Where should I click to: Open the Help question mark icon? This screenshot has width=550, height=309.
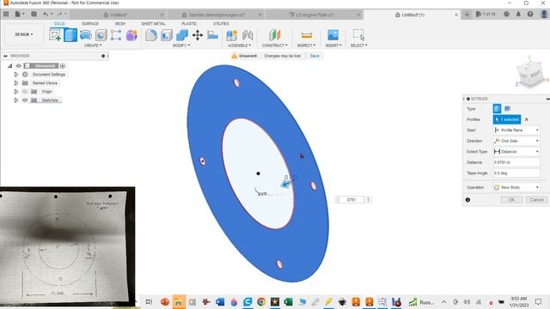(530, 14)
